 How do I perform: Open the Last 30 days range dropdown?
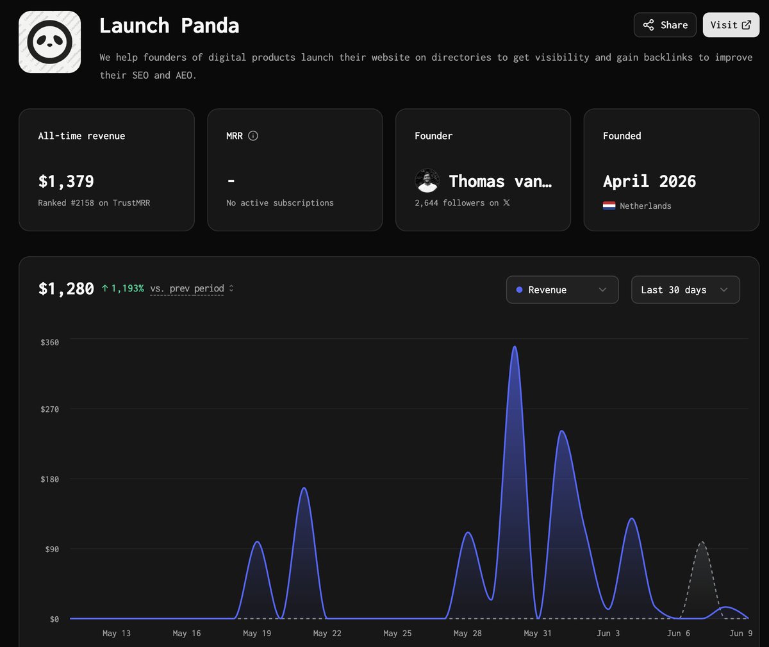[x=686, y=290]
